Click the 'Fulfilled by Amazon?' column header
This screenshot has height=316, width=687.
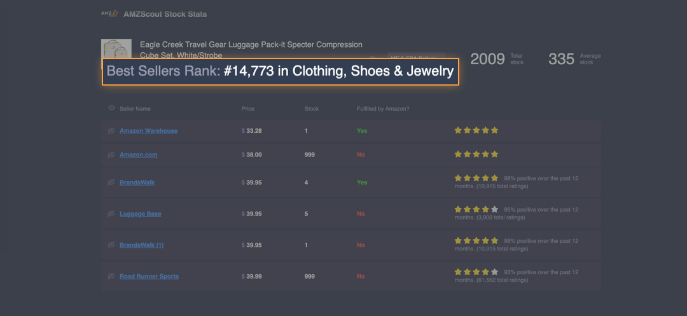click(383, 109)
